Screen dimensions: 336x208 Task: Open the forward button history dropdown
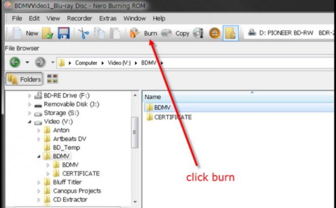tap(52, 62)
